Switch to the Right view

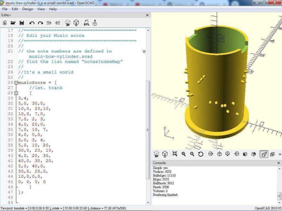click(210, 154)
